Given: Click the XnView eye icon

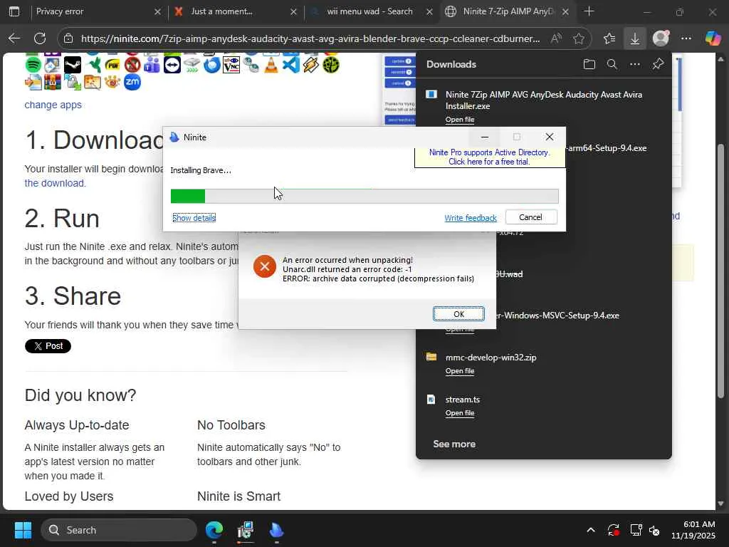Looking at the screenshot, I should [112, 83].
